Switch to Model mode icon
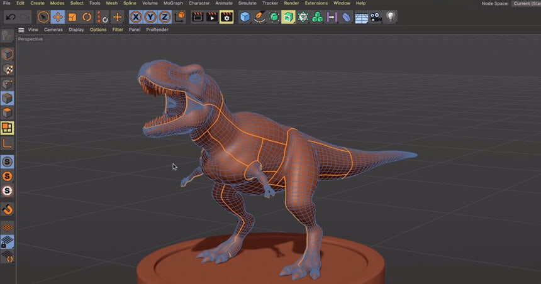 pyautogui.click(x=8, y=55)
